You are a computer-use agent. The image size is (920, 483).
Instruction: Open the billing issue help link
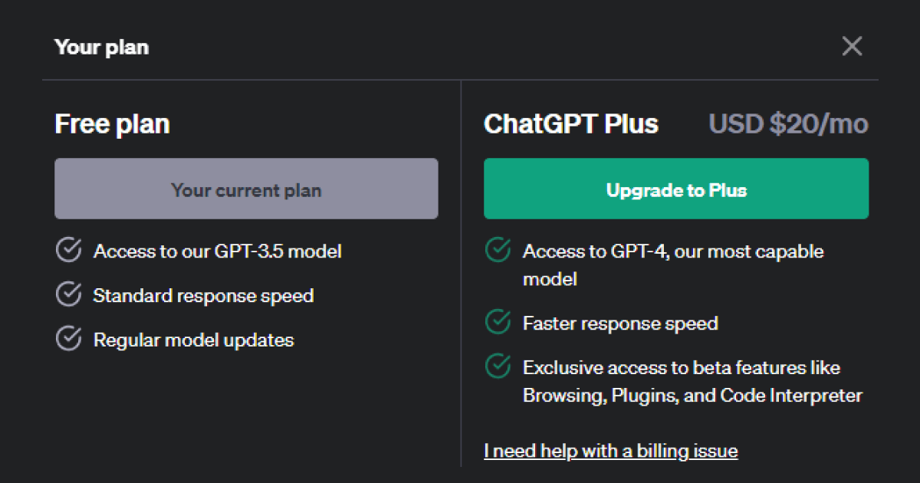pyautogui.click(x=610, y=451)
